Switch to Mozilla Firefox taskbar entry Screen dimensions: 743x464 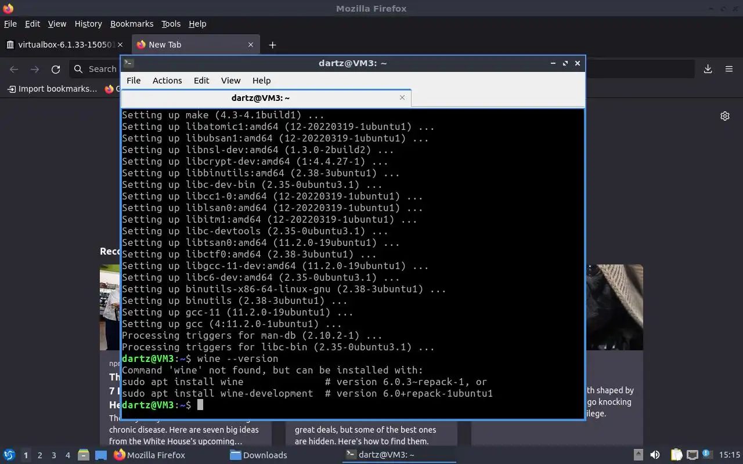tap(149, 455)
